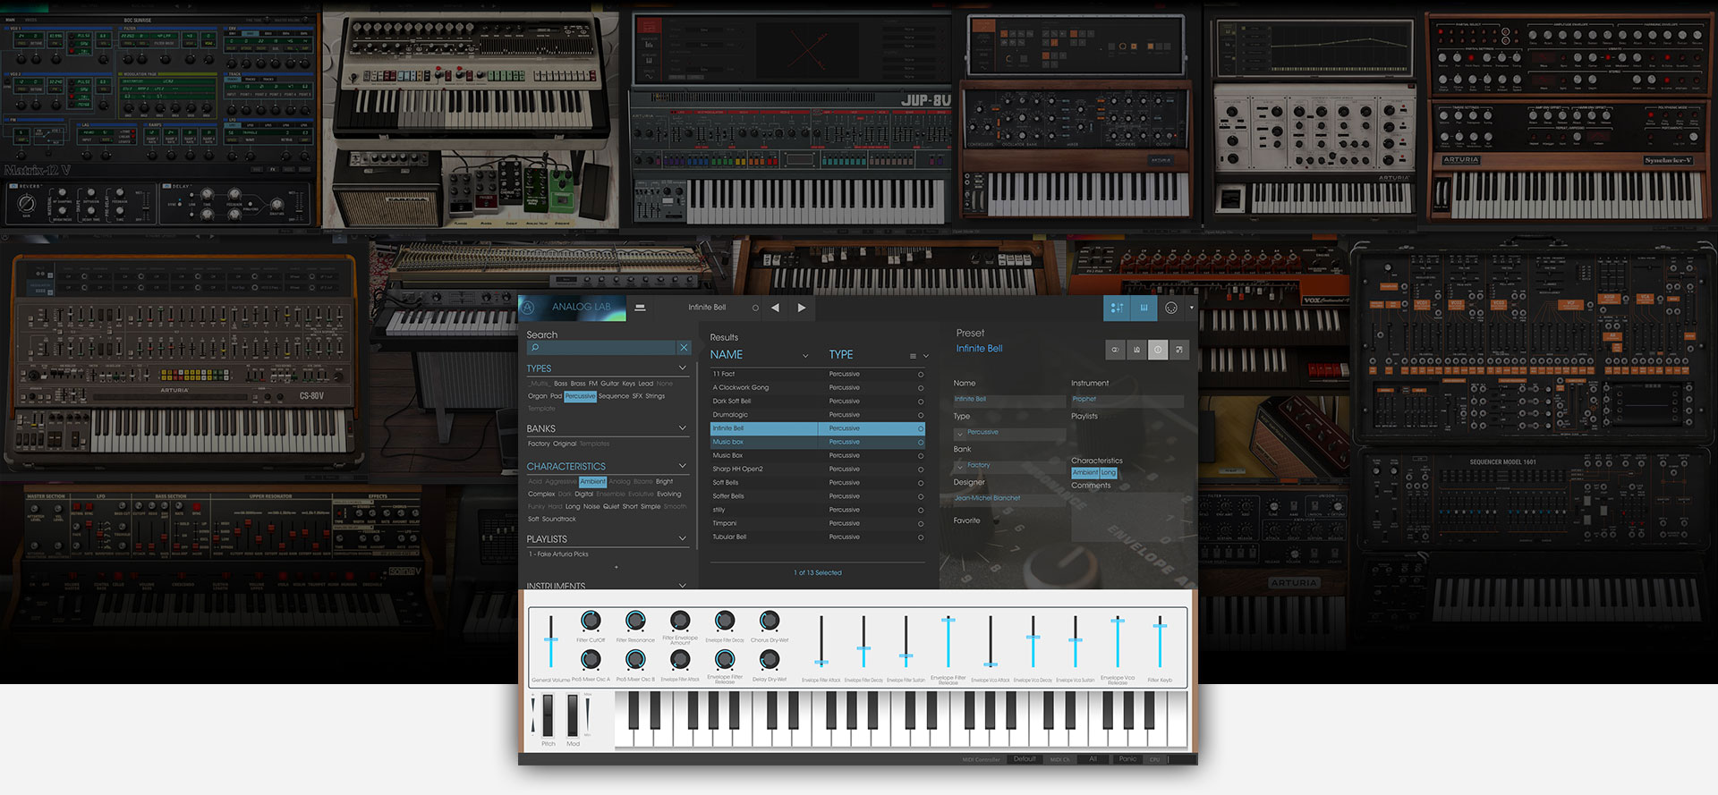Go to the next preset arrow
This screenshot has height=795, width=1718.
[x=802, y=308]
